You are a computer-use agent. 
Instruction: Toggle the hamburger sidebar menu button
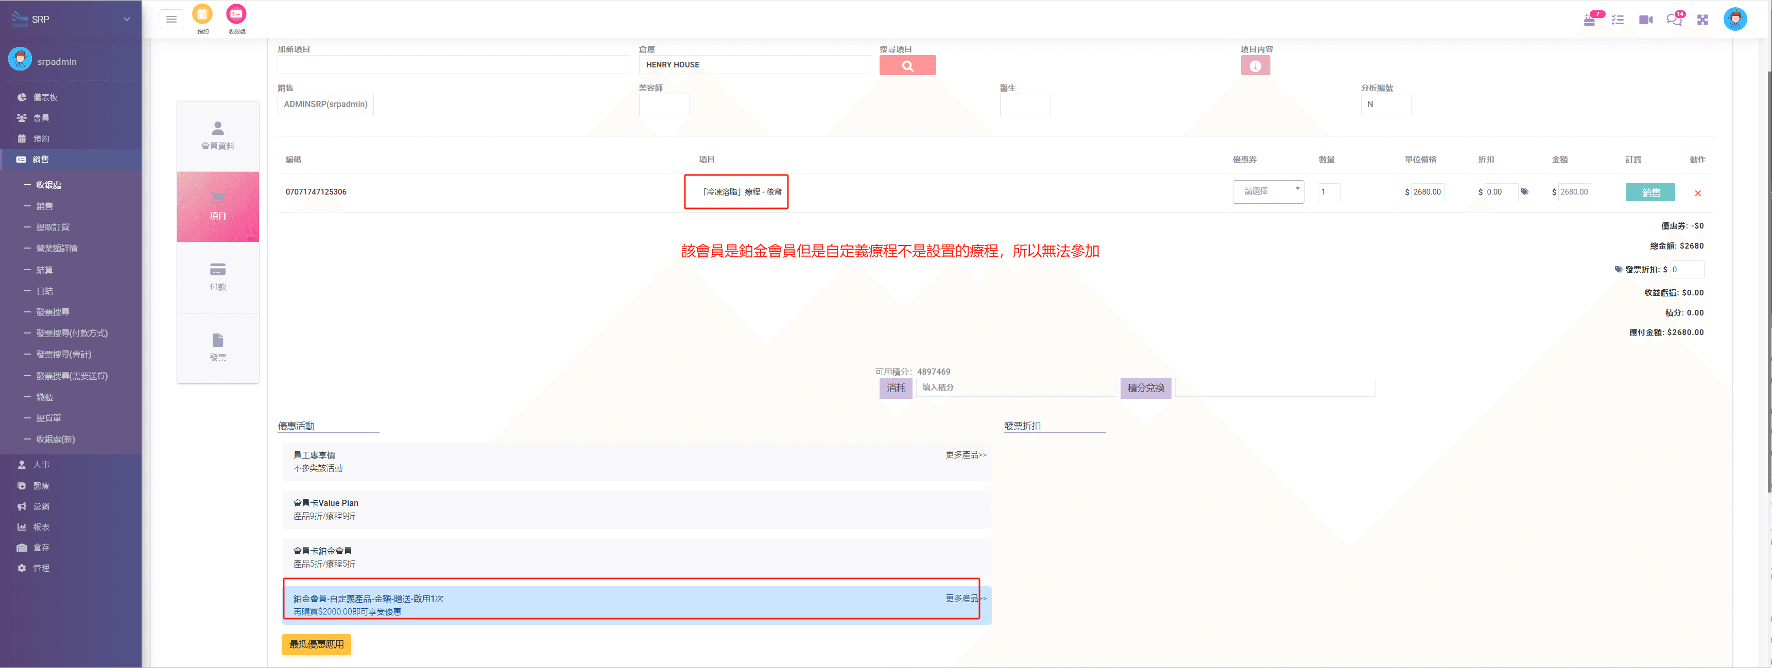tap(171, 19)
